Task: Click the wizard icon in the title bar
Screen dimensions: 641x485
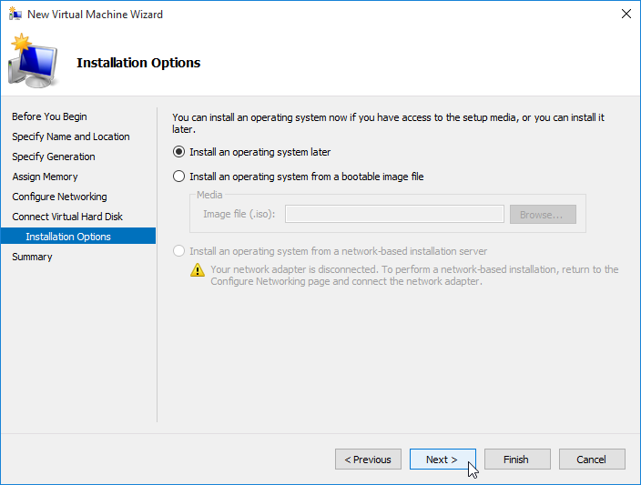Action: [15, 14]
